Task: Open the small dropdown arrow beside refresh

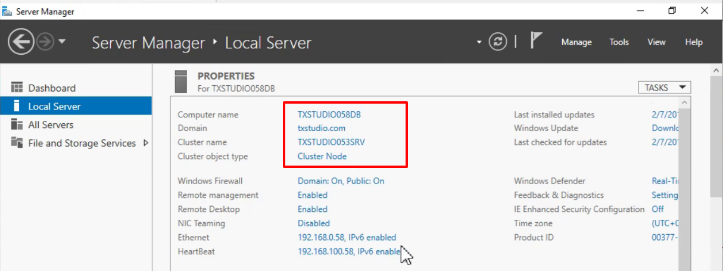Action: click(x=479, y=42)
